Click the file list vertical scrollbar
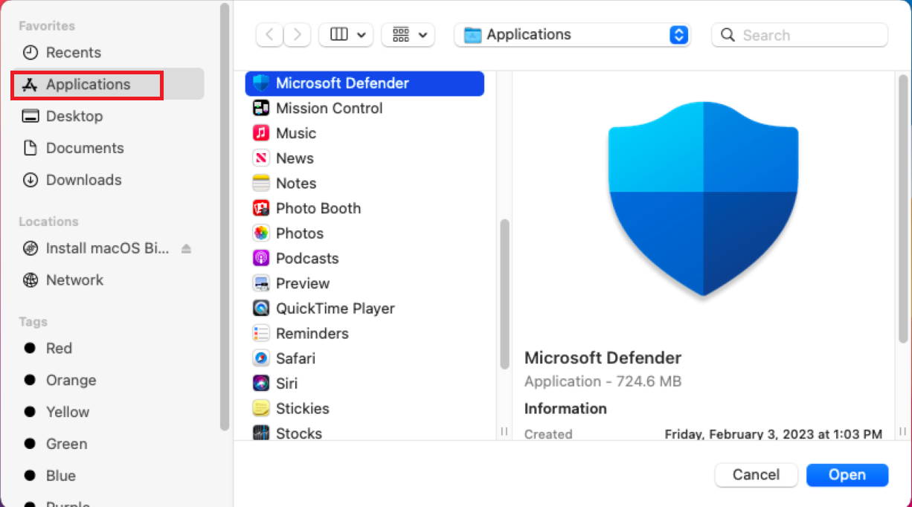The image size is (912, 507). 504,294
